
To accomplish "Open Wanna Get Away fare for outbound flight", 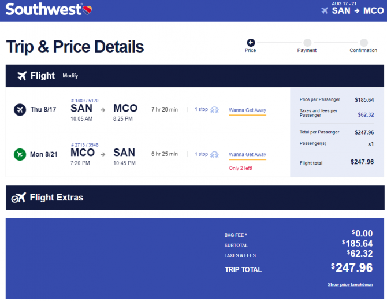I will 248,110.
